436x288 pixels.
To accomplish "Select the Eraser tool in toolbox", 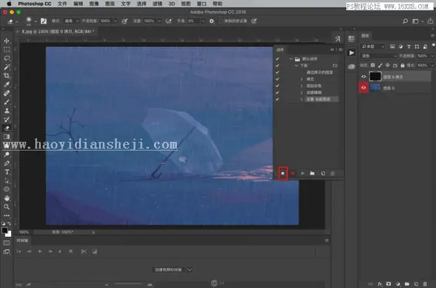I will coord(7,128).
